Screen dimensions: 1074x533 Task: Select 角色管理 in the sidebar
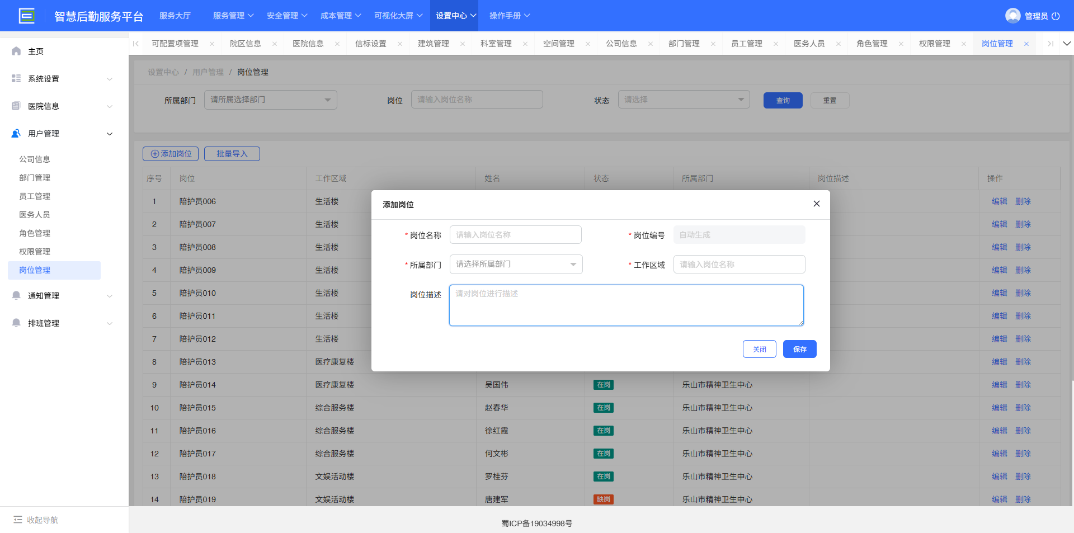coord(35,233)
